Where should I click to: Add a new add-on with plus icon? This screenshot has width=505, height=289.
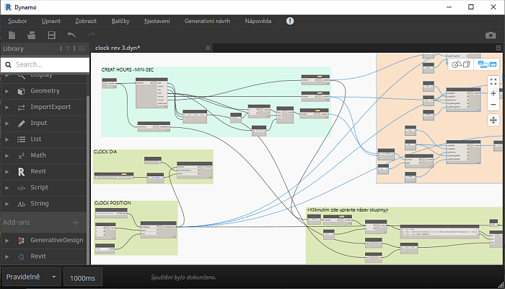coord(75,223)
